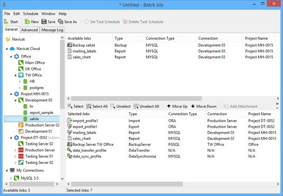Click the Select All jobs icon

[89, 106]
